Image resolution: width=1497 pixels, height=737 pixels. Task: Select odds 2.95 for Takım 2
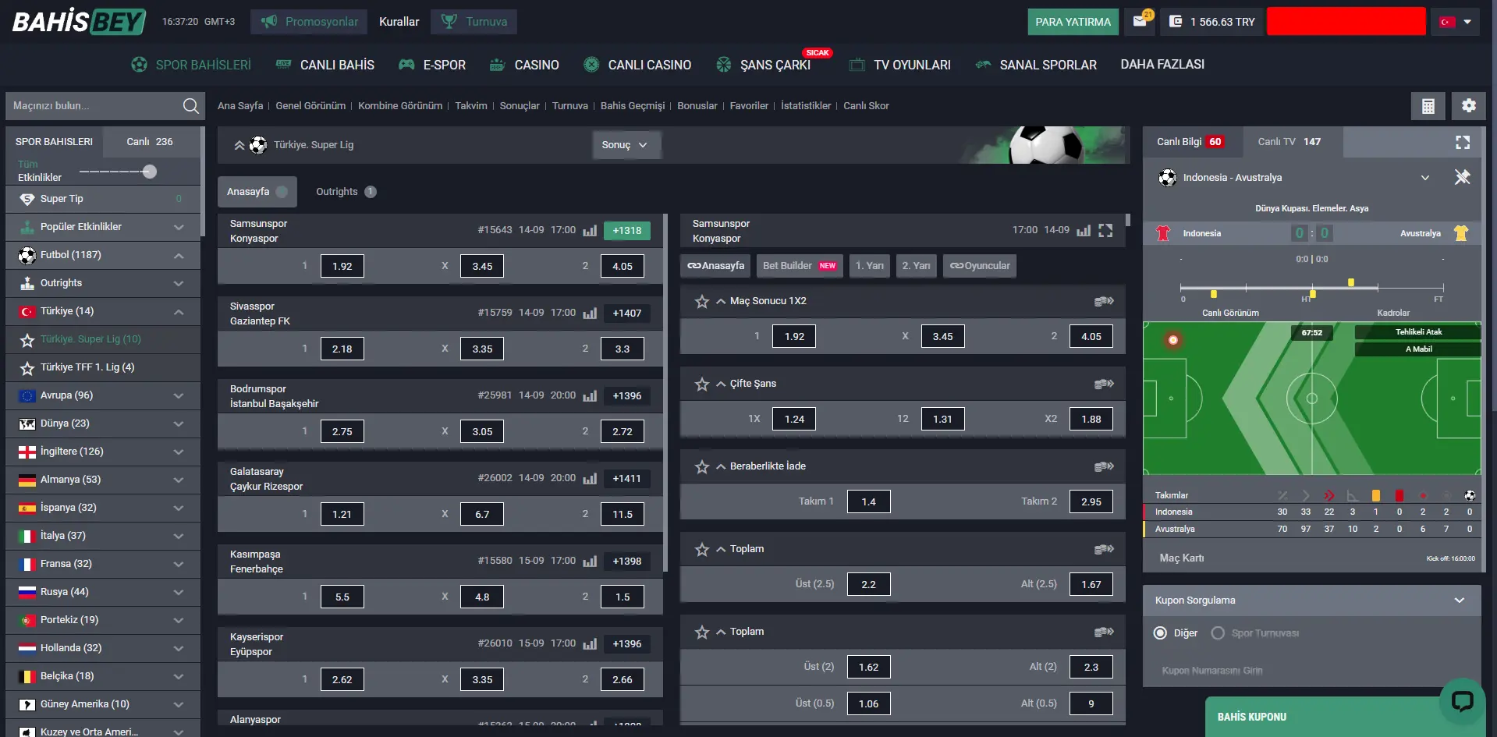point(1091,501)
